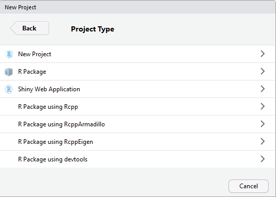Choose R Package using Rcpp

(x=137, y=107)
